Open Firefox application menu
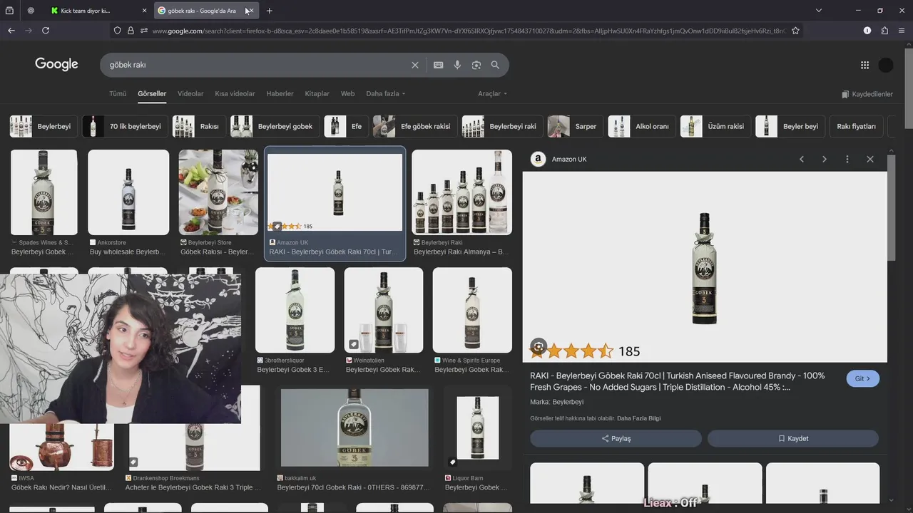The height and width of the screenshot is (513, 913). (902, 31)
